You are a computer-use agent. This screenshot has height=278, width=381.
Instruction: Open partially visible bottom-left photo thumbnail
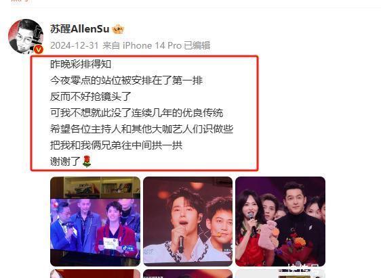[95, 274]
